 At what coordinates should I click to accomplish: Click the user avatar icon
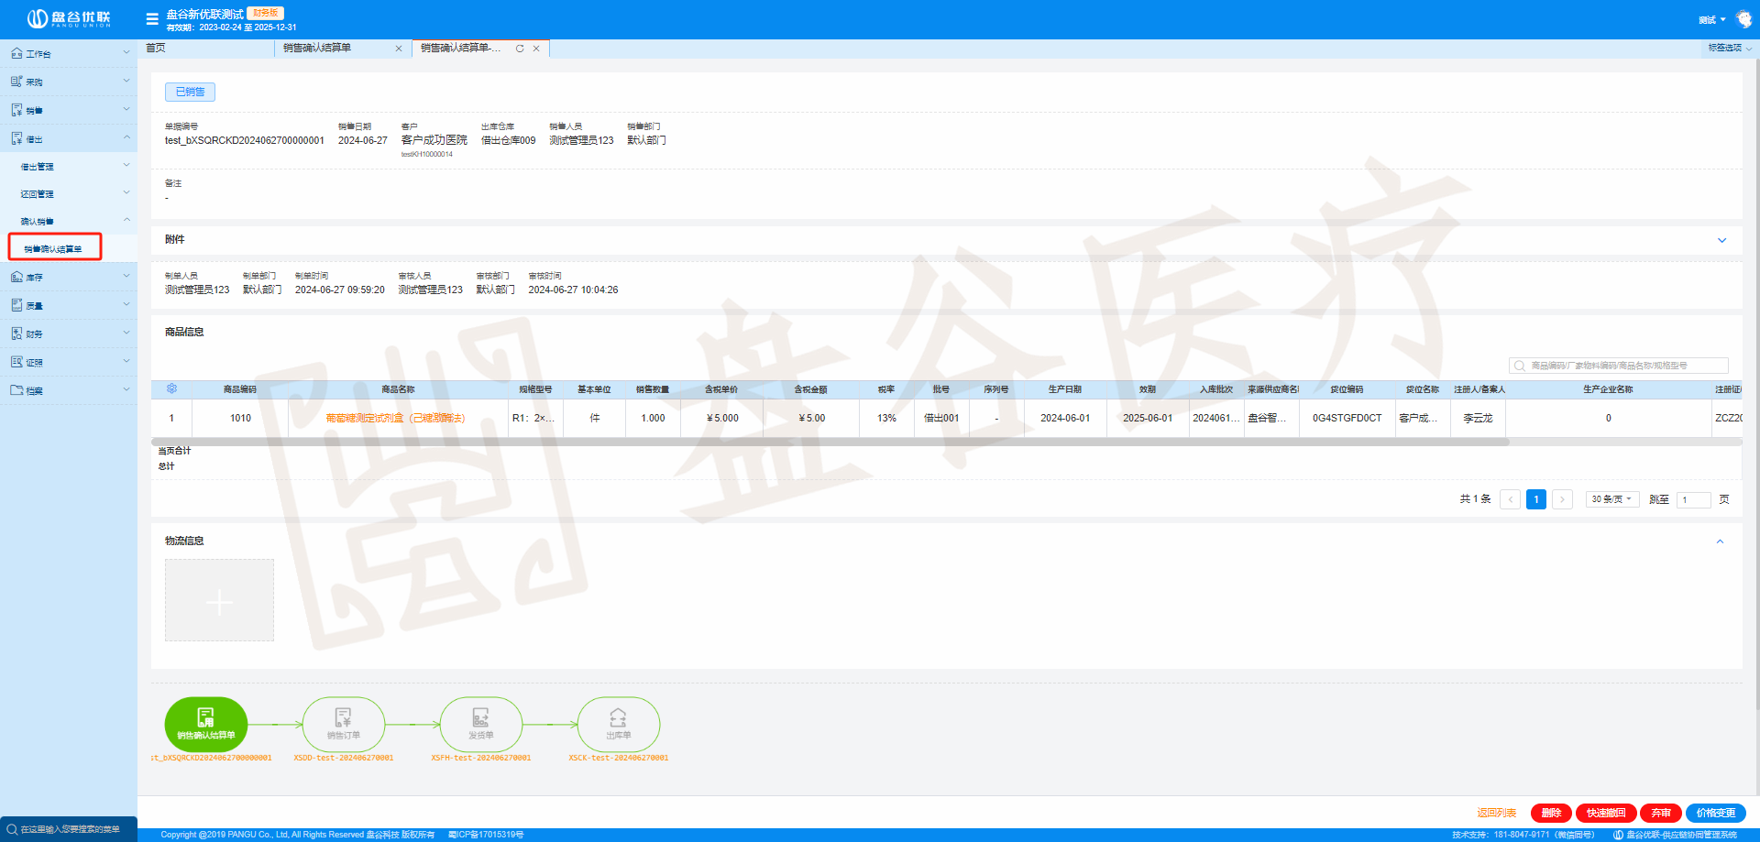[x=1743, y=19]
